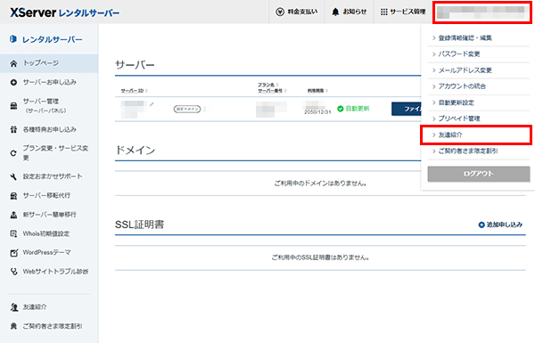
Task: Click the SSL証明書 section heading
Action: click(x=140, y=225)
